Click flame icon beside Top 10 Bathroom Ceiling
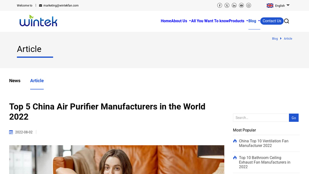The height and width of the screenshot is (174, 309). pyautogui.click(x=235, y=158)
